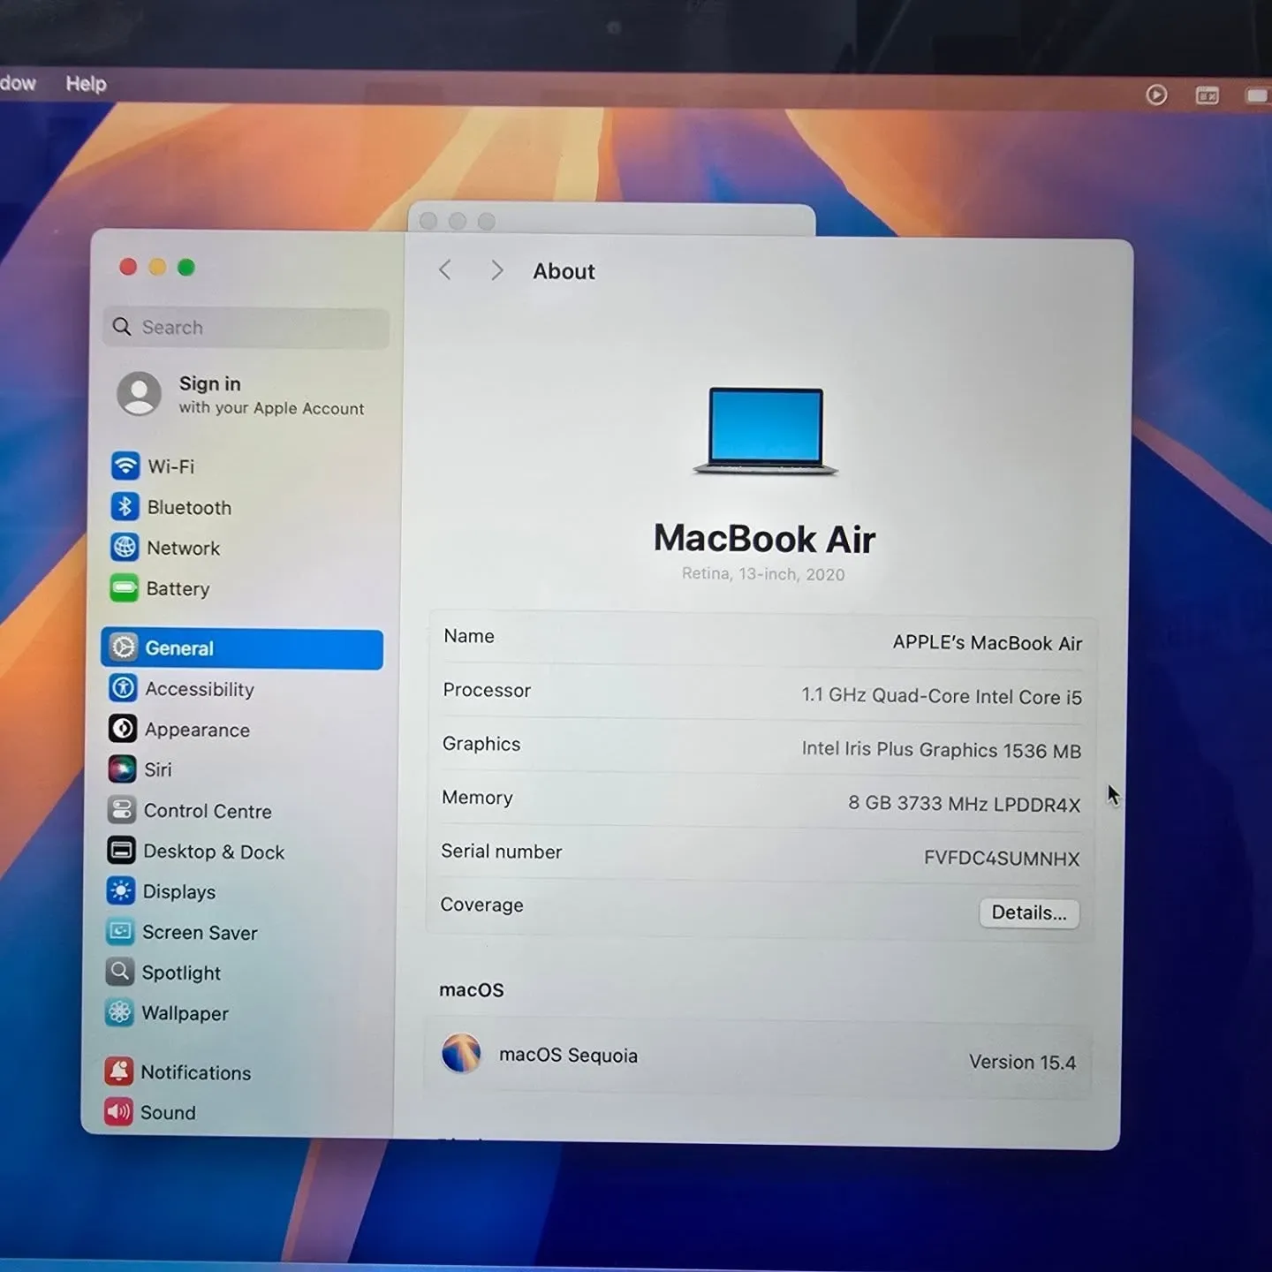
Task: Click the serial number FVFDC4SUMNHX
Action: pyautogui.click(x=1002, y=858)
